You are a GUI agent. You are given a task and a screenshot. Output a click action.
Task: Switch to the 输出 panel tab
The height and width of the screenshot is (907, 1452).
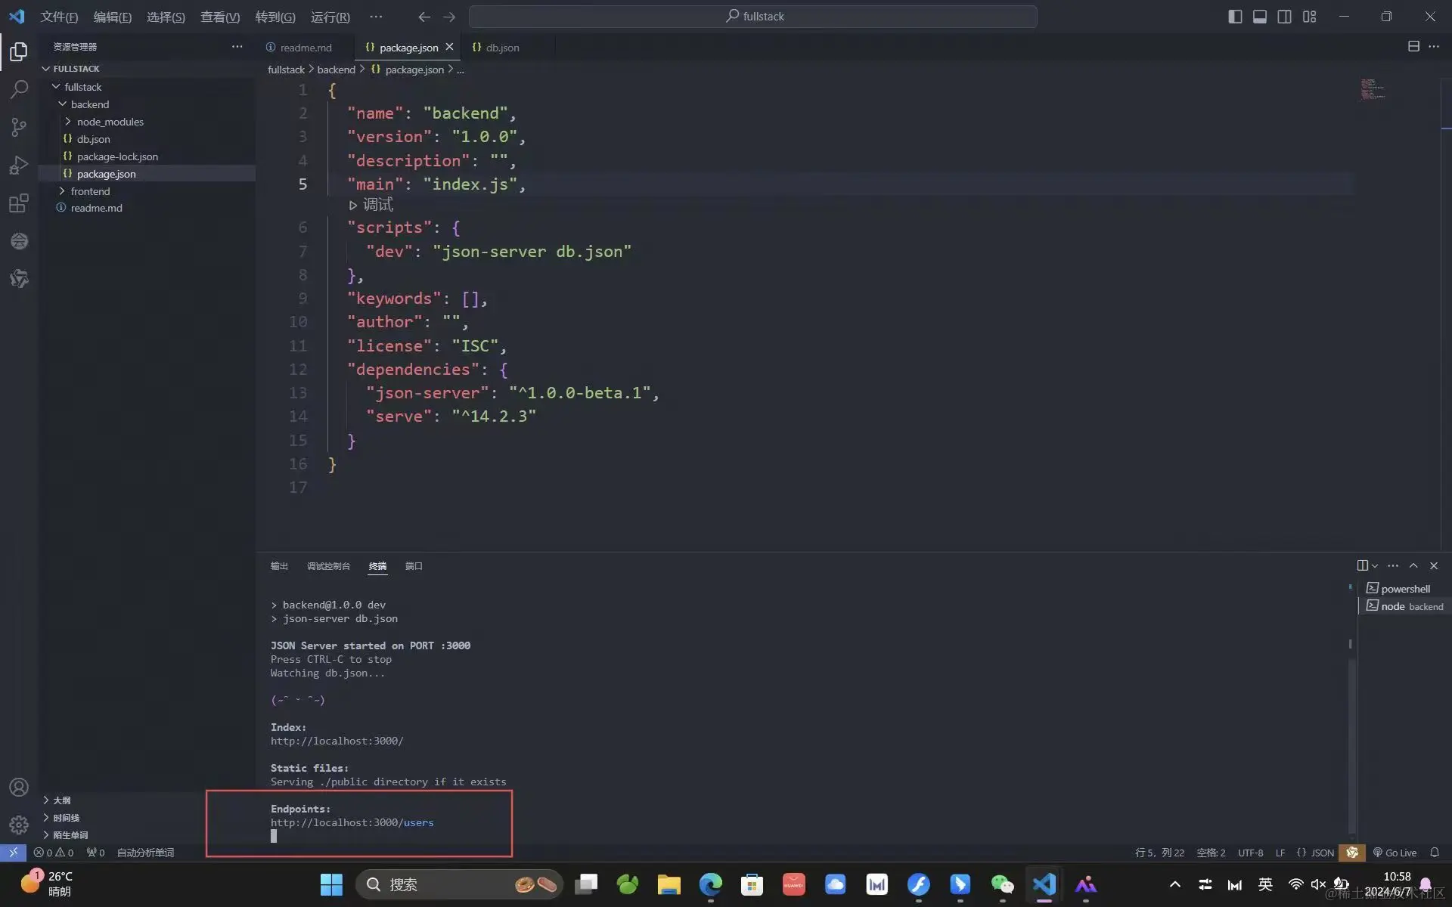279,566
